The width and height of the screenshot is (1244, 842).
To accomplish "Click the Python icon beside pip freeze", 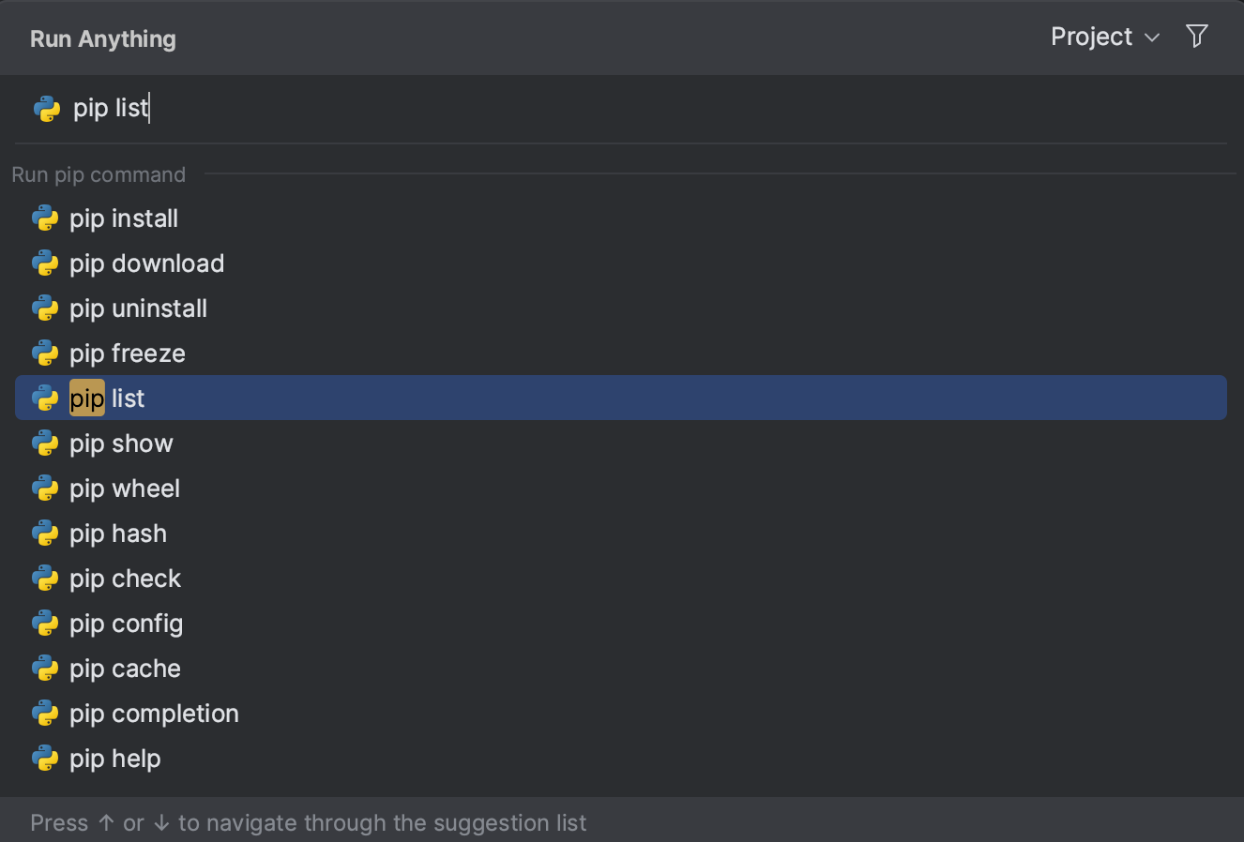I will pyautogui.click(x=45, y=353).
